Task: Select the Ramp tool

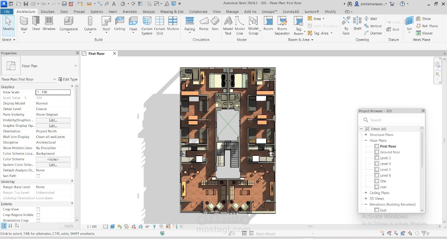Action: click(204, 24)
